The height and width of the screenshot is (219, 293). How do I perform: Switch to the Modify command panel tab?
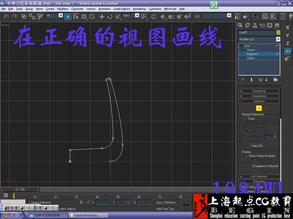247,25
